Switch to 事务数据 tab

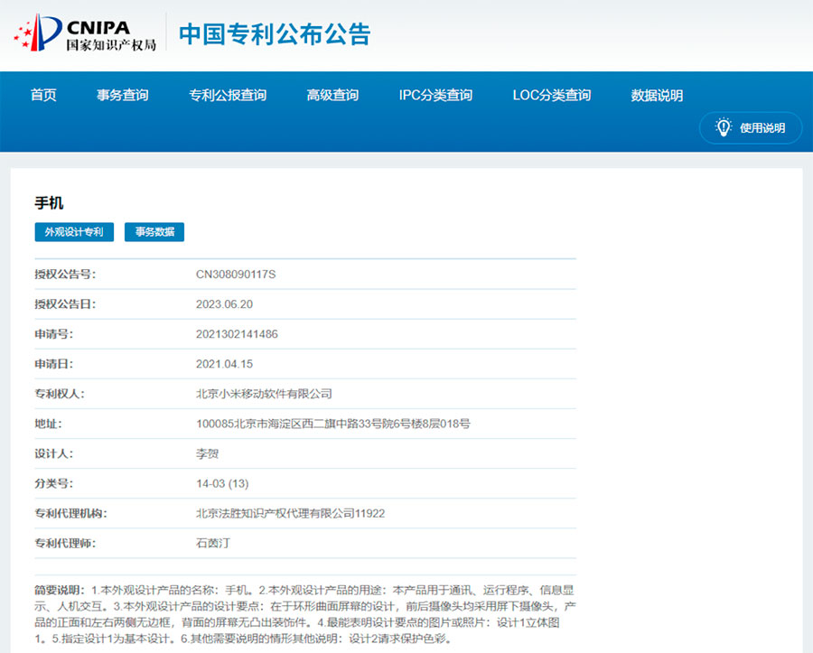[x=154, y=232]
